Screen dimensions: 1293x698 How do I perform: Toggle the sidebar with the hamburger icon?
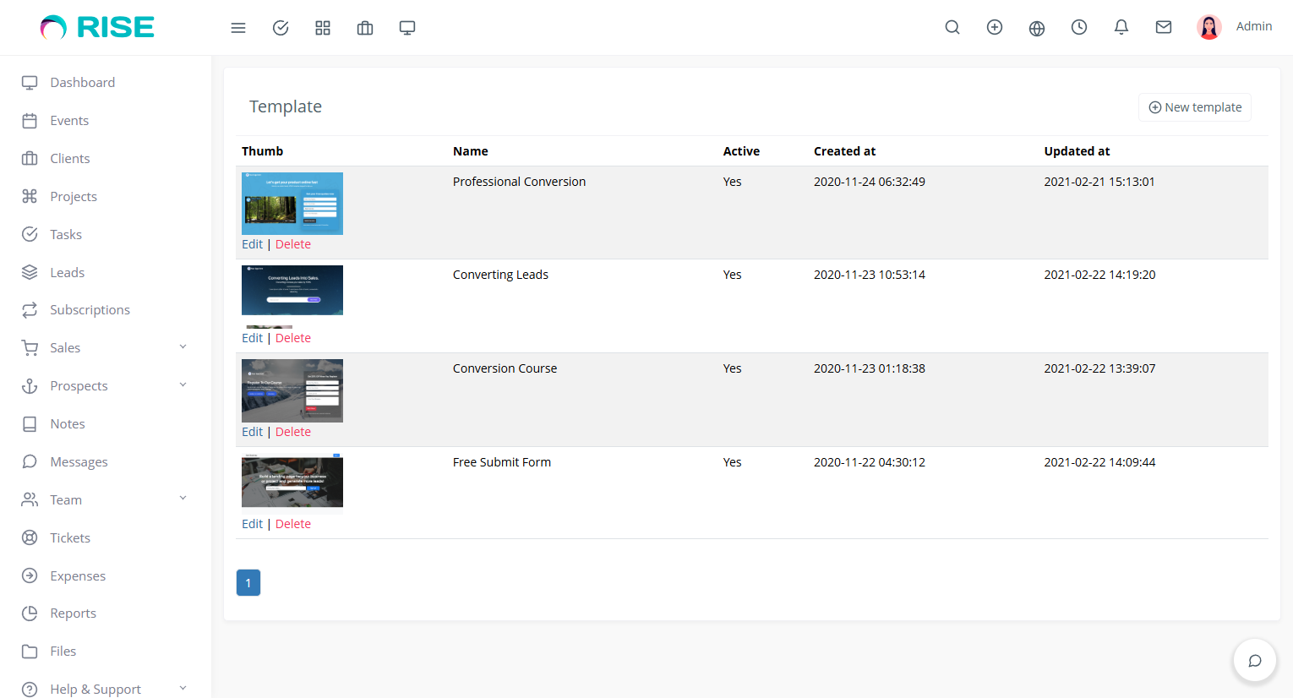[x=238, y=28]
